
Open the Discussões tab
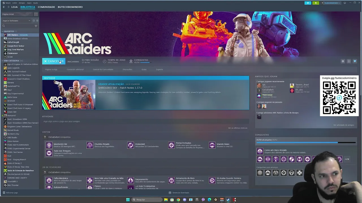tap(127, 69)
